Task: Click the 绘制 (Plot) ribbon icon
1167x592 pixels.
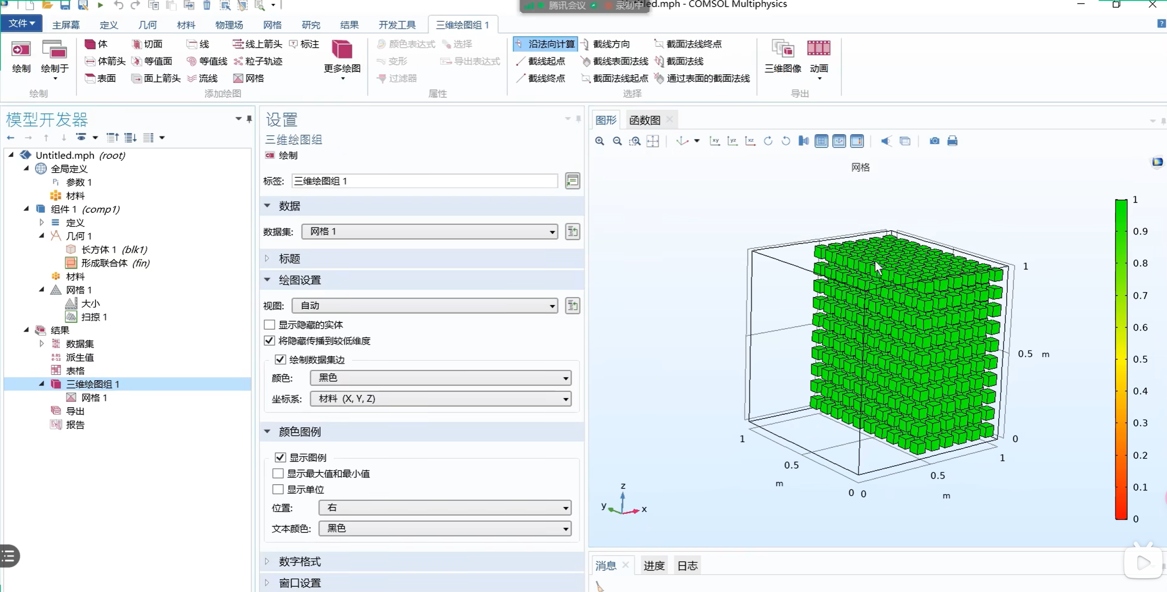Action: click(21, 56)
